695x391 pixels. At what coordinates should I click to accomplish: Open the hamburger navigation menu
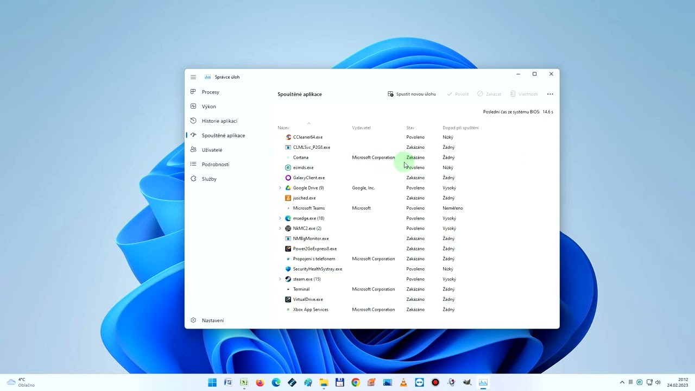point(193,77)
